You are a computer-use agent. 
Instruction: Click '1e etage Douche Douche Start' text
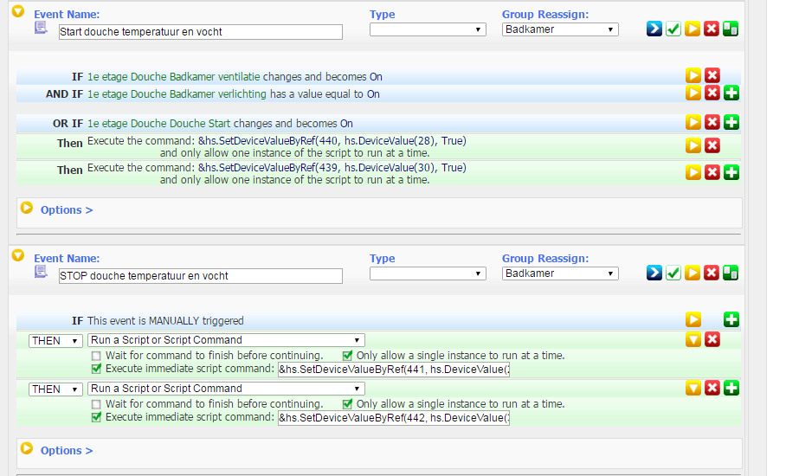[159, 123]
